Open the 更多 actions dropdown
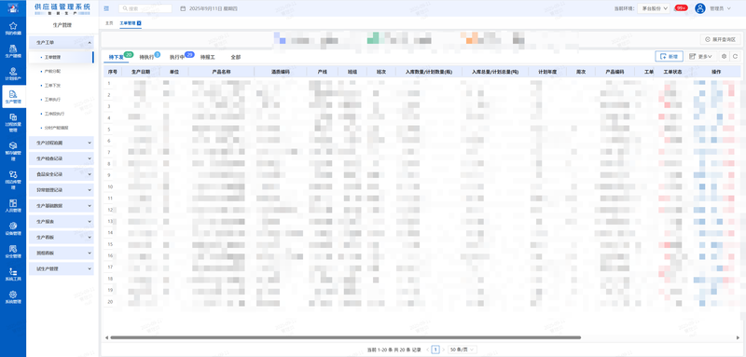The width and height of the screenshot is (746, 357). (701, 56)
